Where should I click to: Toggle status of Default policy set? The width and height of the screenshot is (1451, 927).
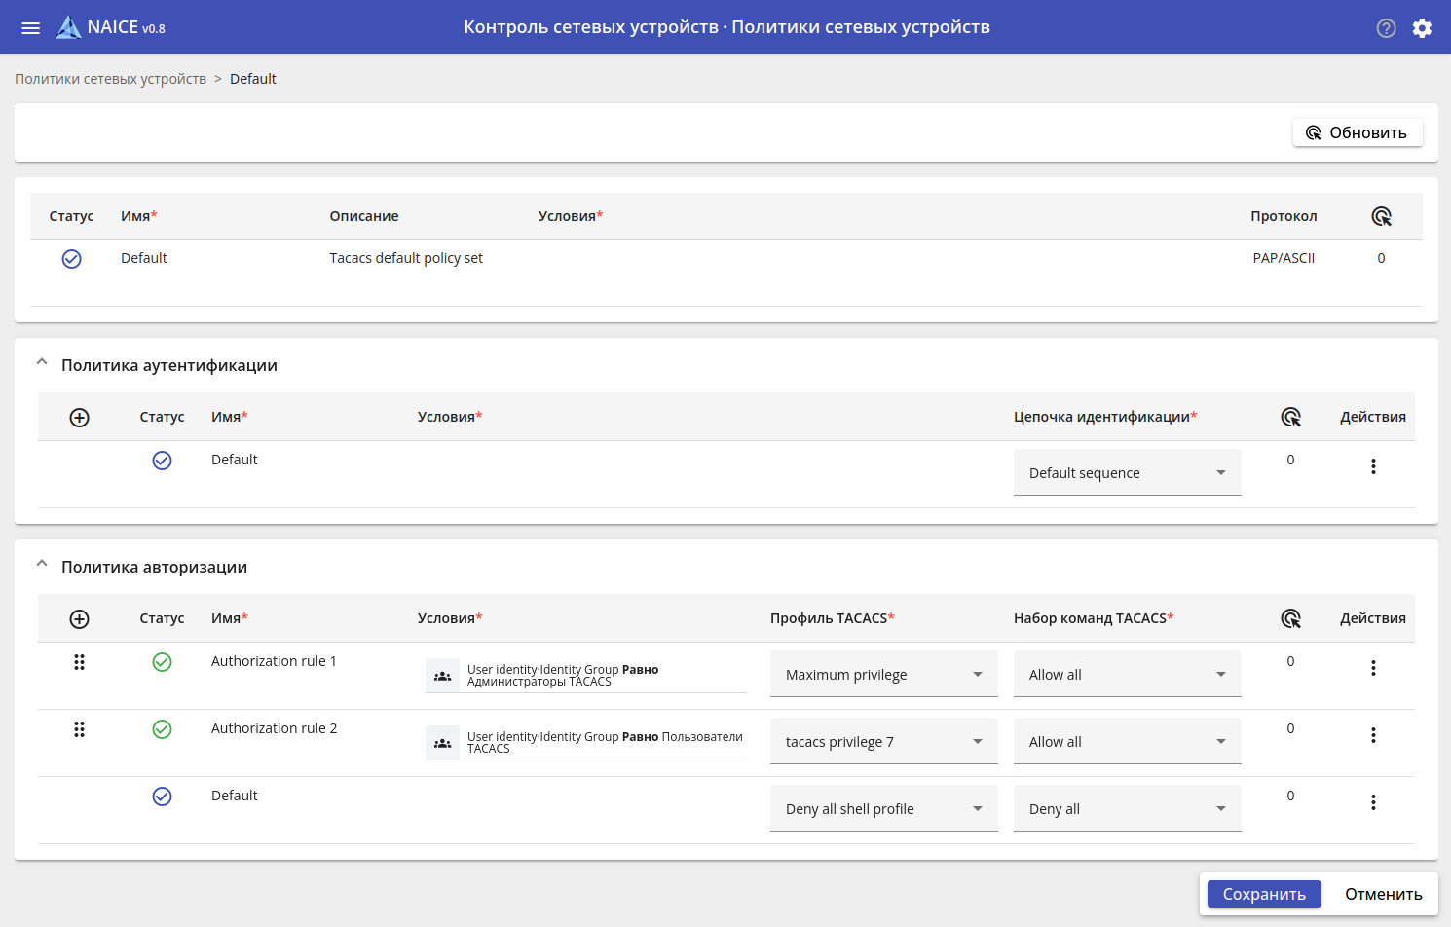pos(72,259)
